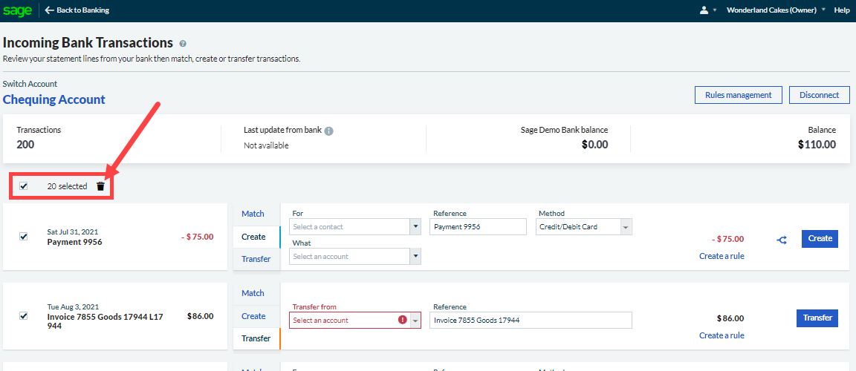This screenshot has height=371, width=856.
Task: Uncheck the Payment 9956 transaction checkbox
Action: 24,237
